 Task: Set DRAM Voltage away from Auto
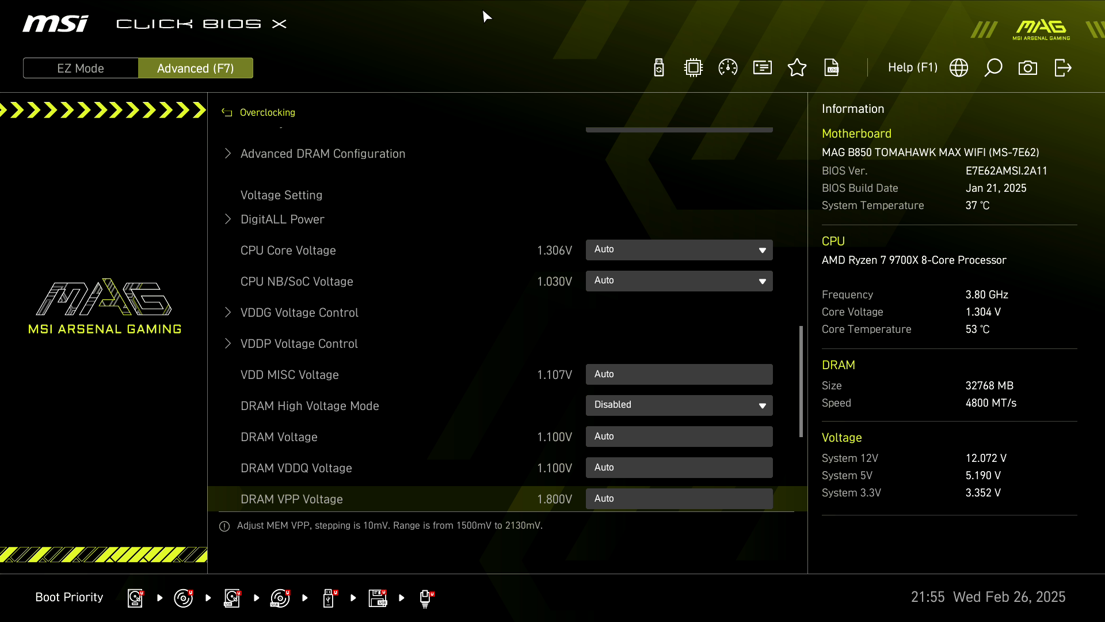[x=679, y=437]
